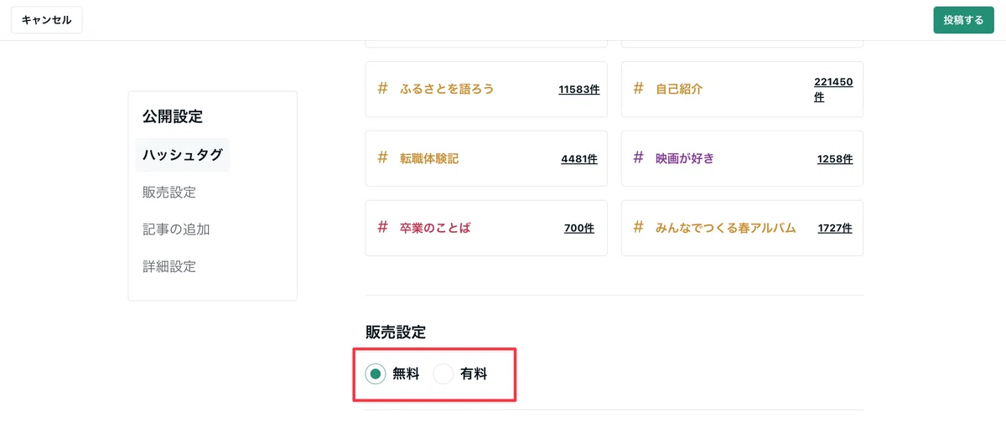Select the 無料 radio button
This screenshot has height=432, width=1006.
(376, 374)
